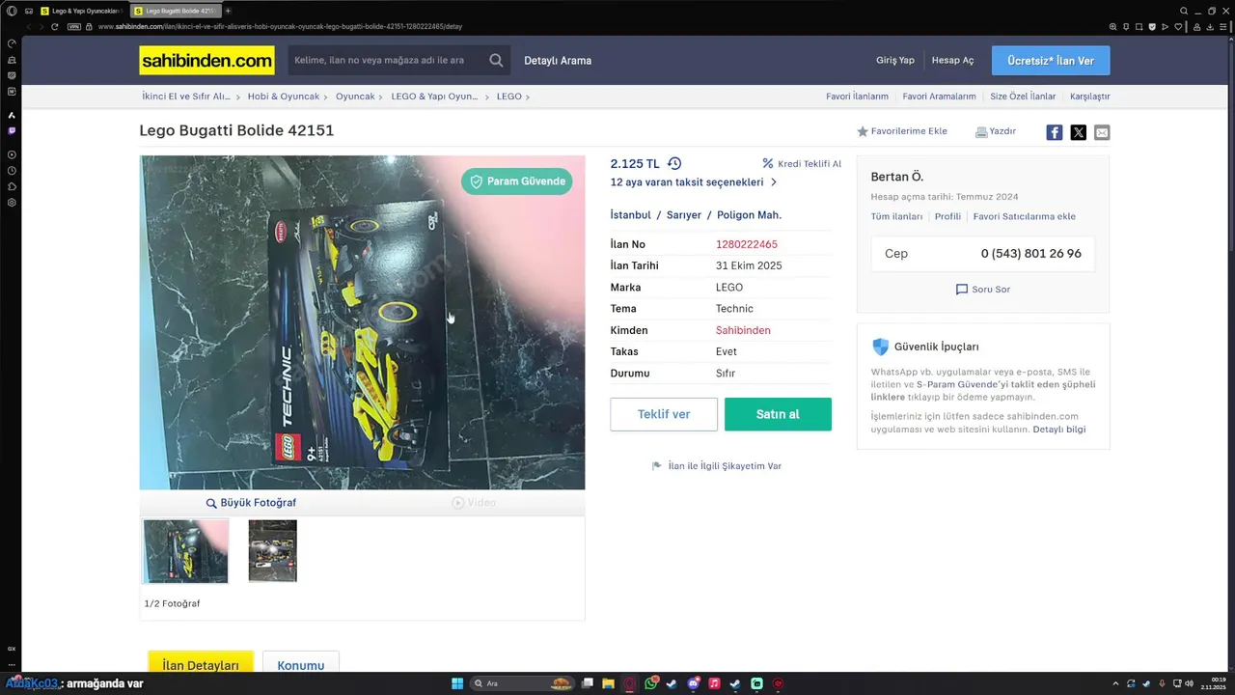Image resolution: width=1235 pixels, height=695 pixels.
Task: Open seller Profili link
Action: click(947, 216)
